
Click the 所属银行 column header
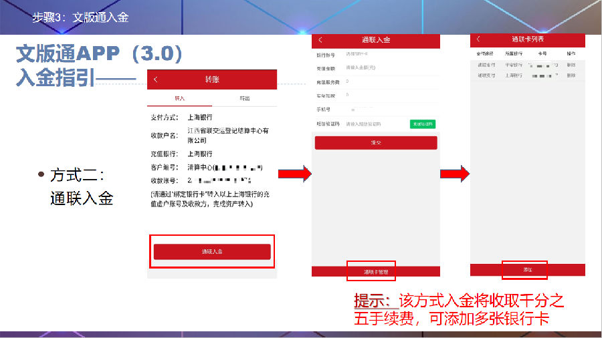[x=514, y=53]
